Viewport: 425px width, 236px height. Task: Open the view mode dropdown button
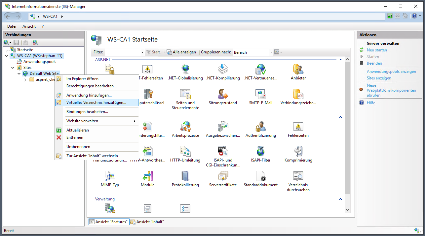[278, 52]
